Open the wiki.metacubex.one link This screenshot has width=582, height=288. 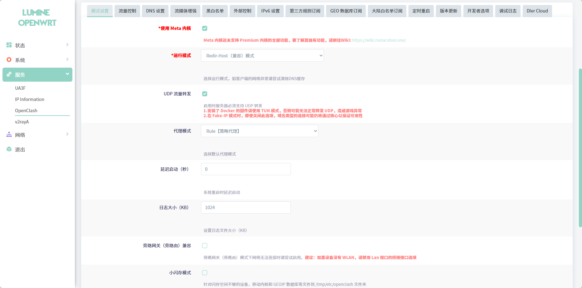[x=379, y=40]
